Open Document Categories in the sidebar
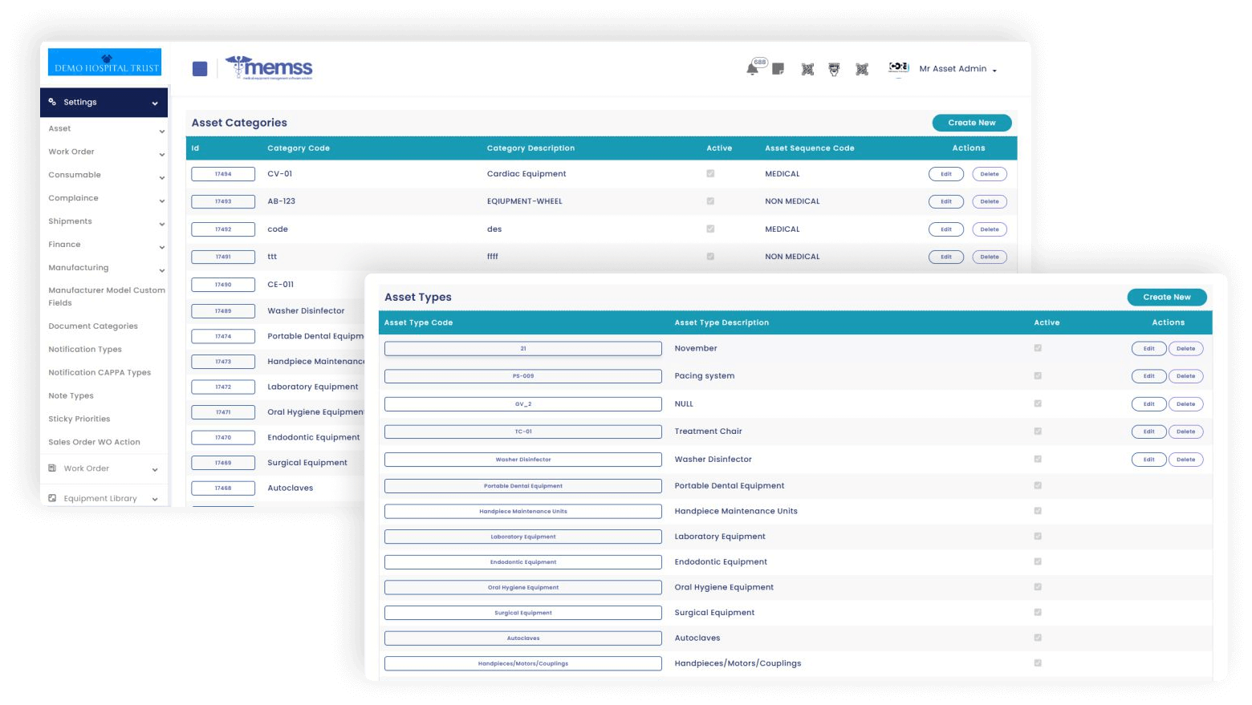 [x=93, y=326]
